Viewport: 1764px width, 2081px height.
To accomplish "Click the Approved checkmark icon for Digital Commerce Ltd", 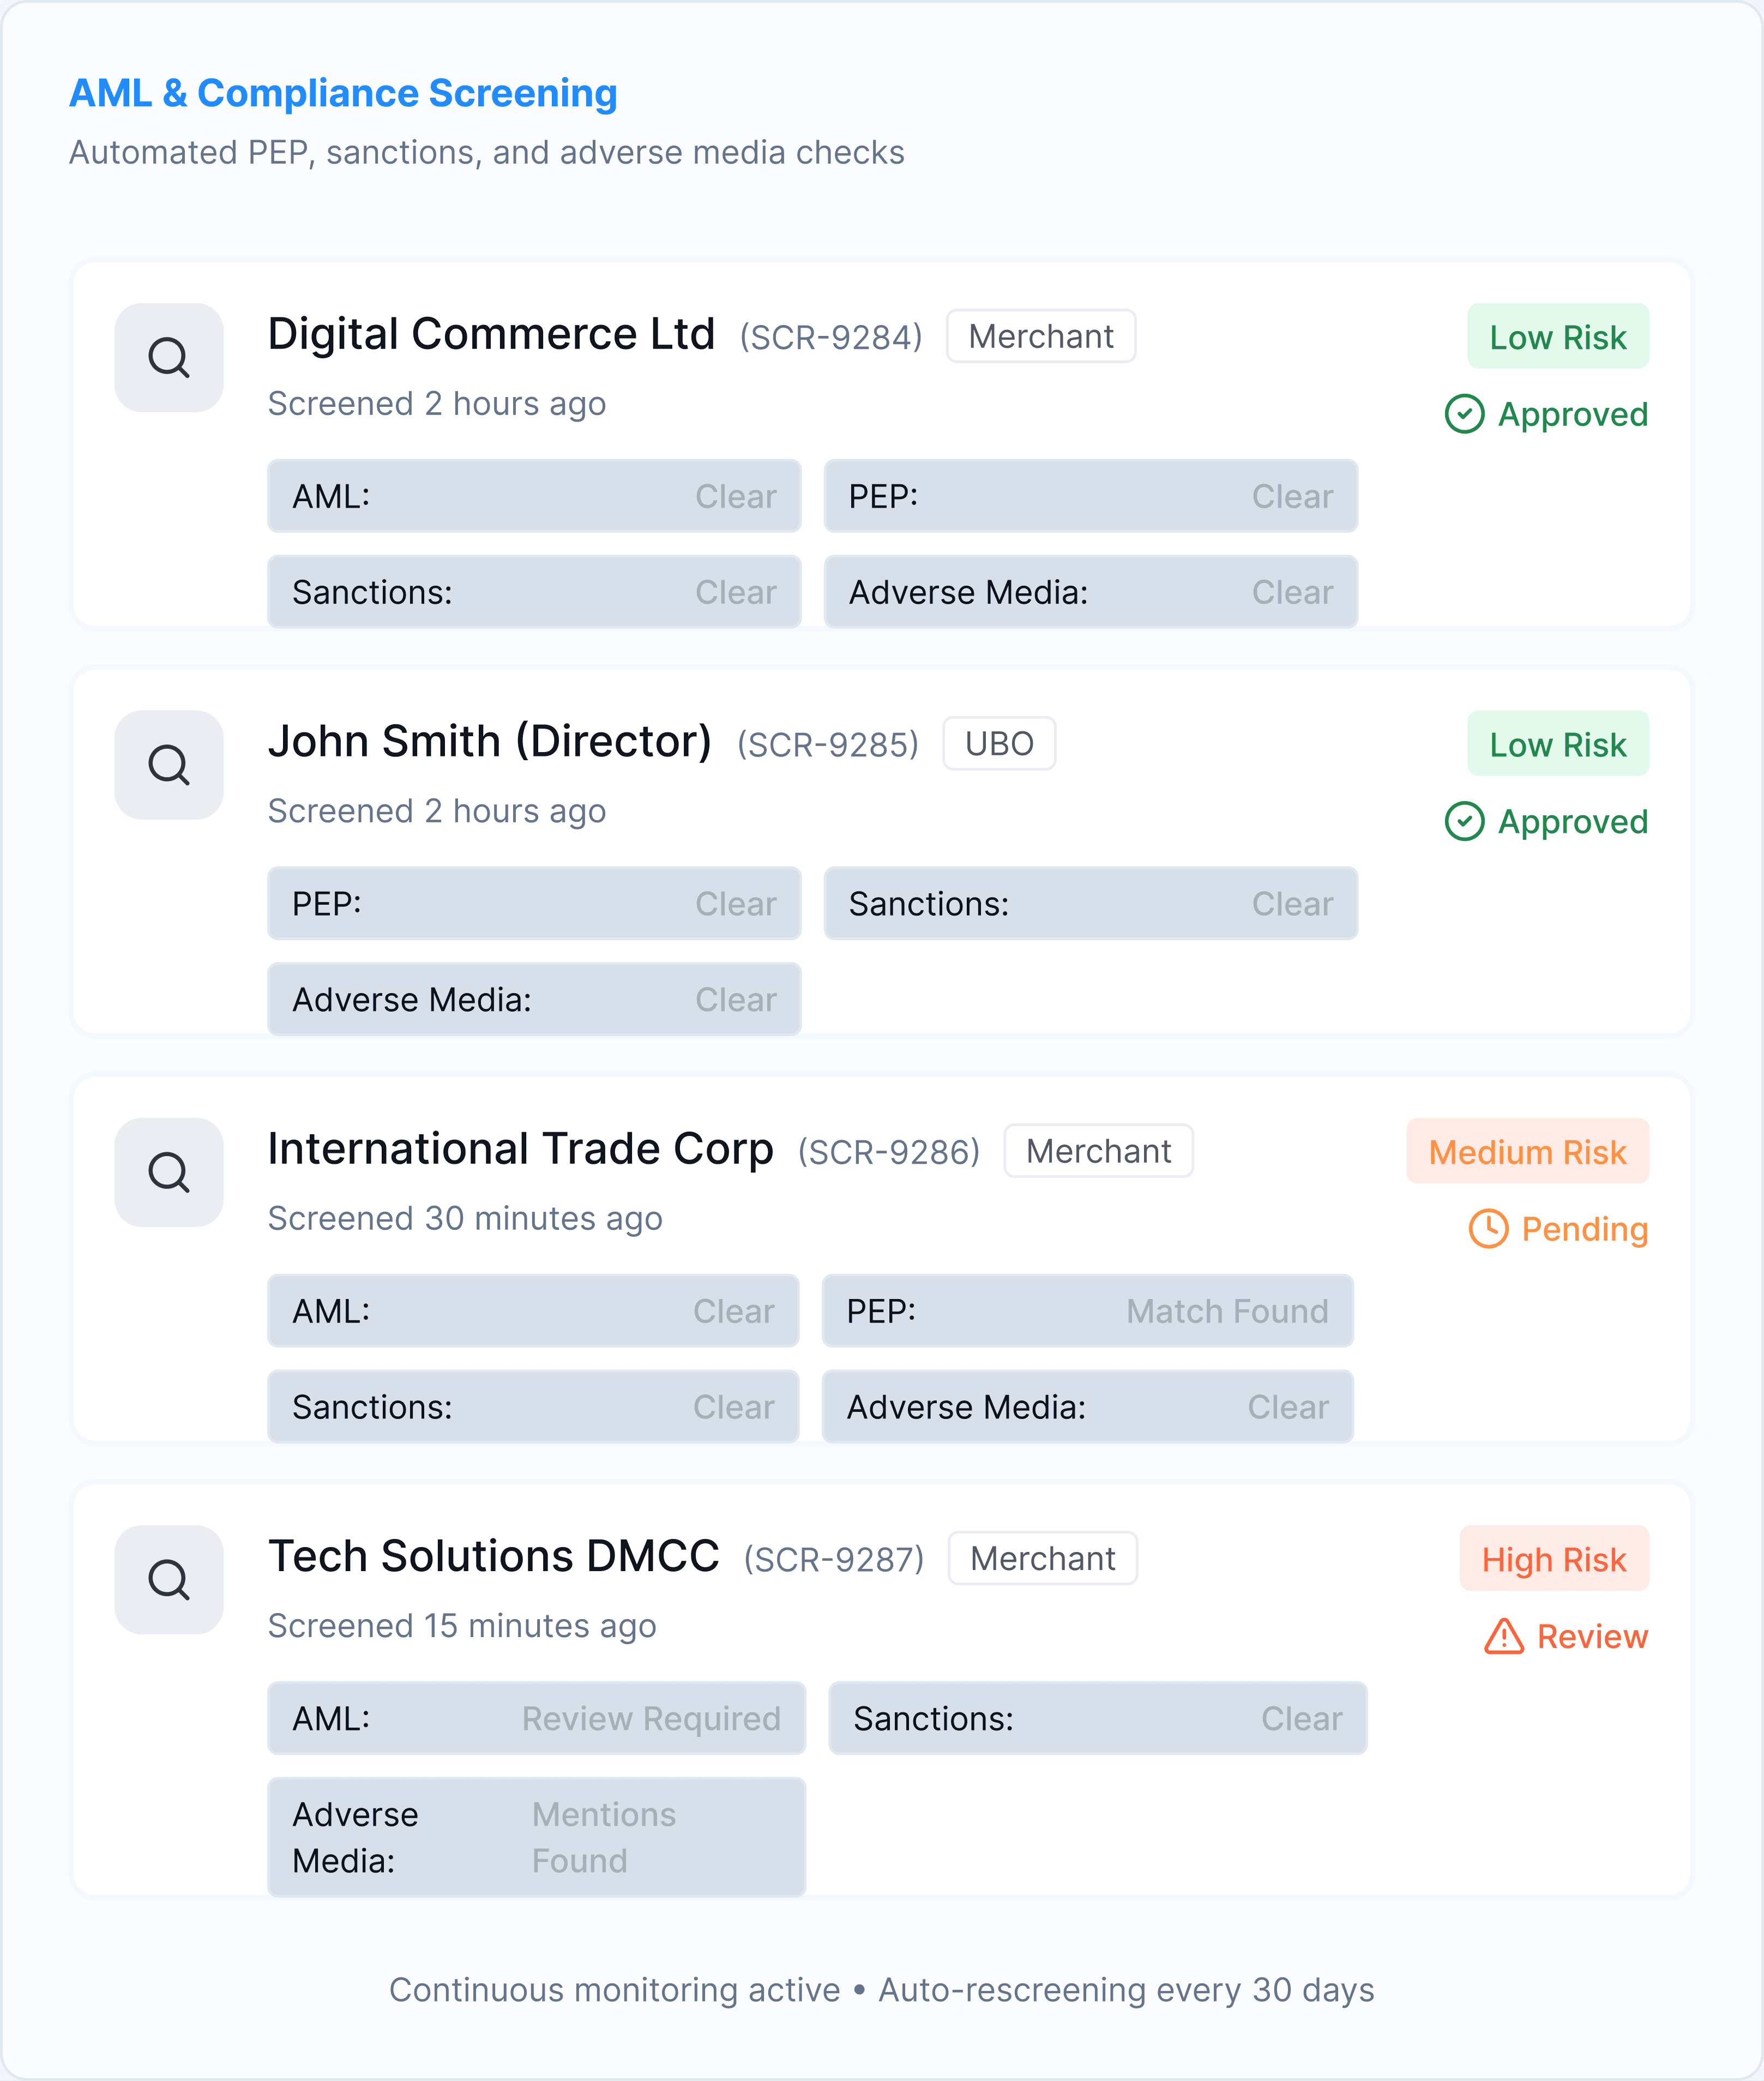I will pos(1464,414).
